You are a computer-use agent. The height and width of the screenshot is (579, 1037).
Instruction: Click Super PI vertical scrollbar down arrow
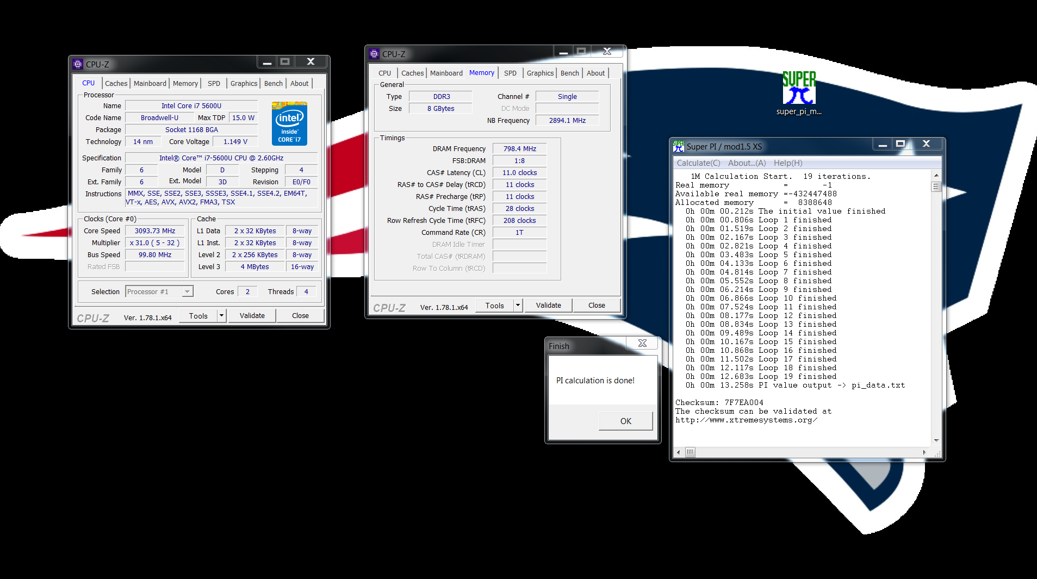pyautogui.click(x=936, y=440)
